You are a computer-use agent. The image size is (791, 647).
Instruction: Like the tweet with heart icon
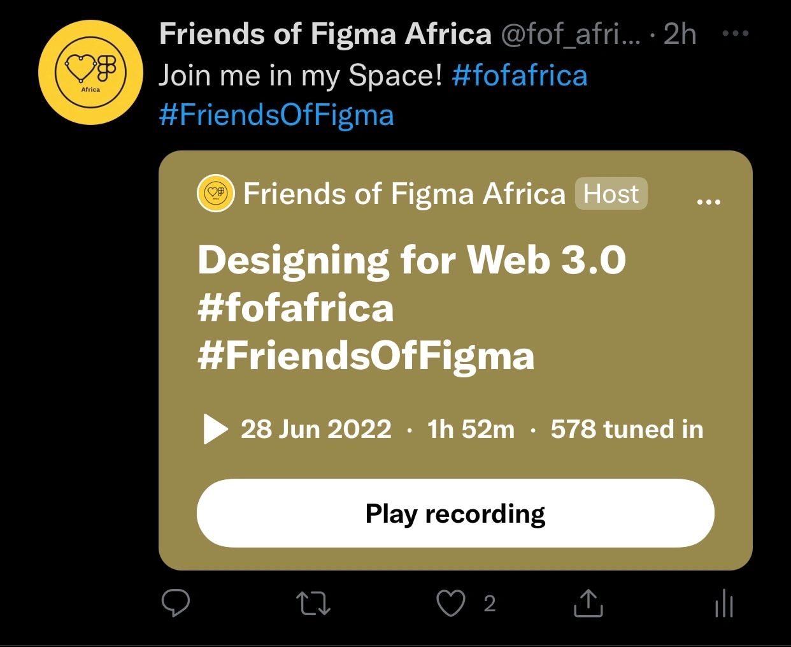coord(451,603)
